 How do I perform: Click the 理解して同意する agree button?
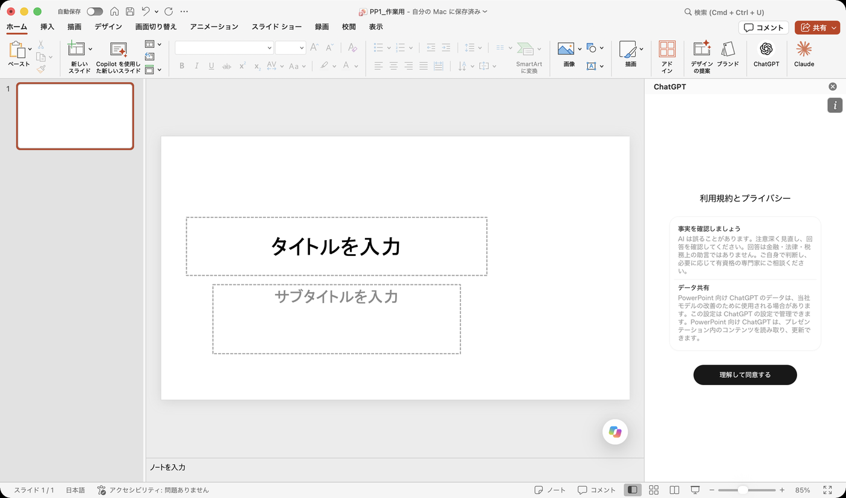(745, 375)
